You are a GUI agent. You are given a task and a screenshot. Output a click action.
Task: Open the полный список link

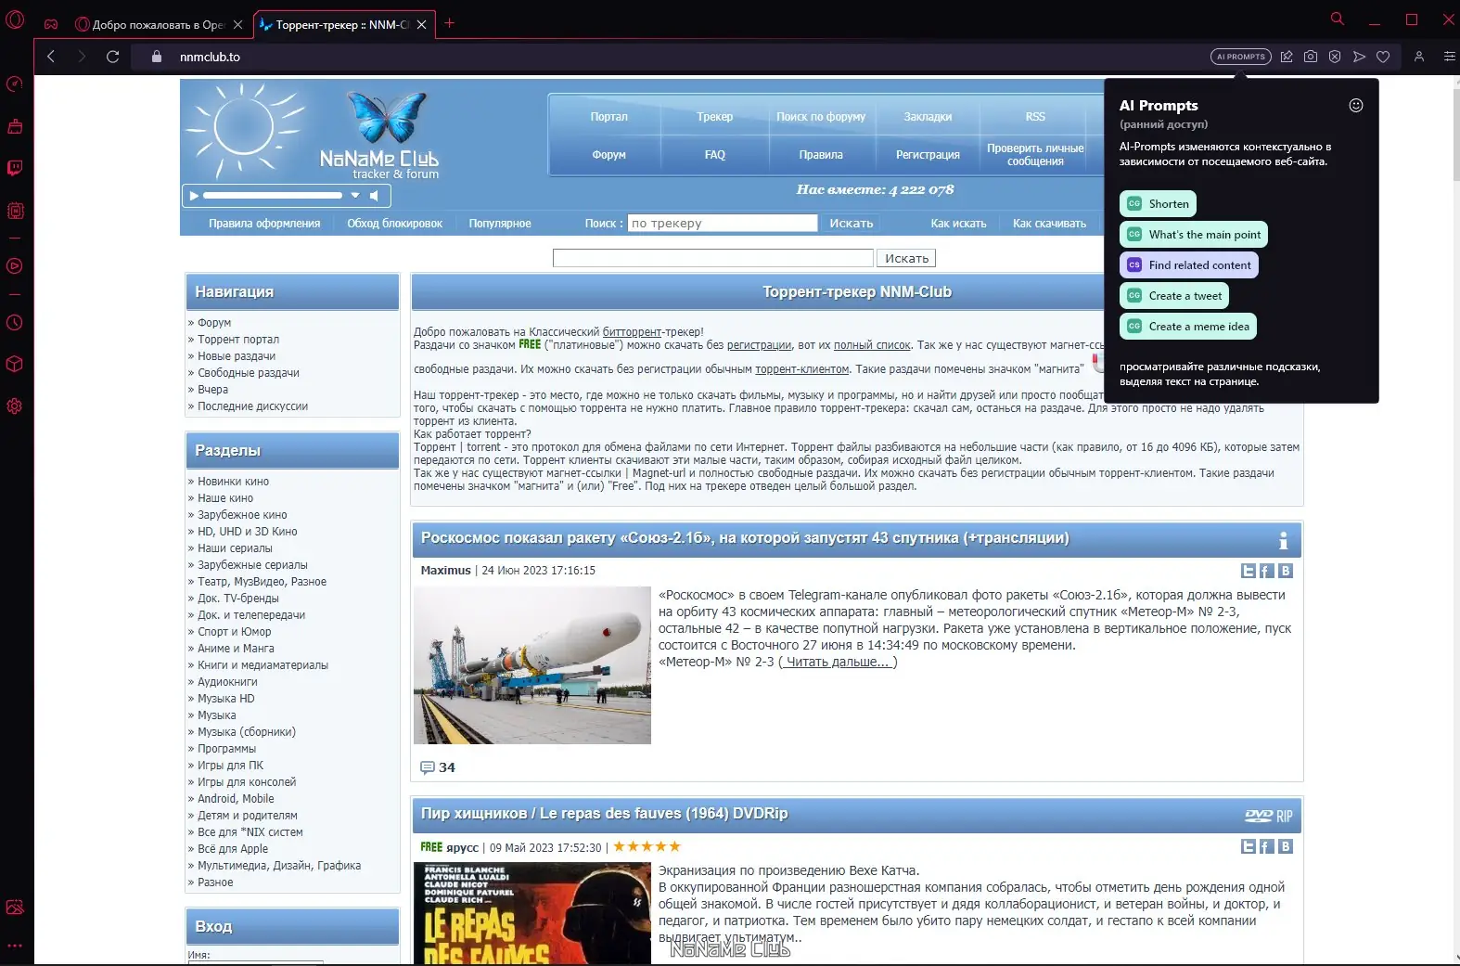(872, 345)
